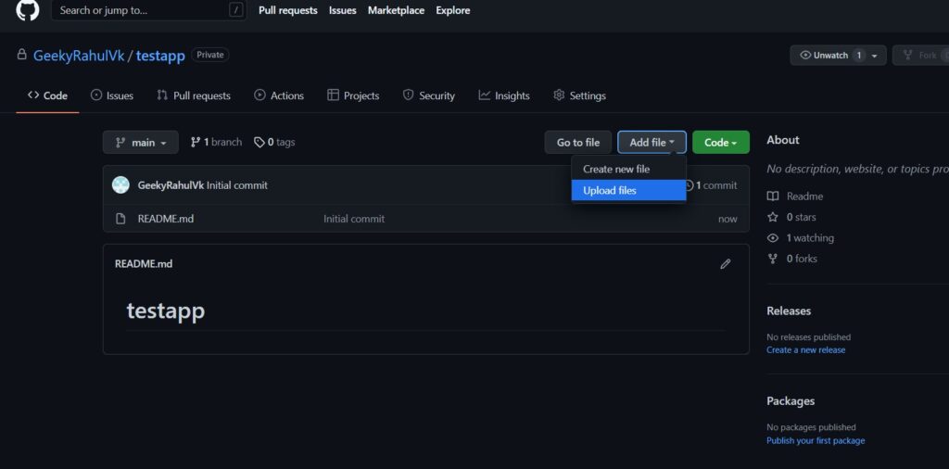Click the 'now' timestamp in README.md row
The height and width of the screenshot is (469, 949).
728,219
